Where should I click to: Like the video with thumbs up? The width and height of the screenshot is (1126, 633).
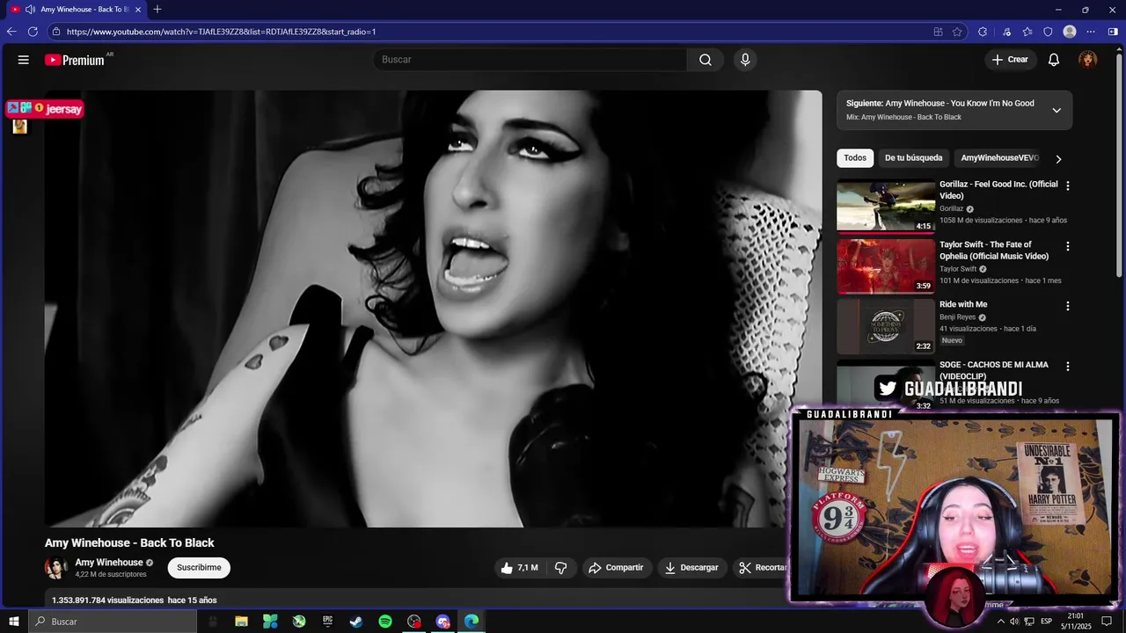[x=518, y=568]
